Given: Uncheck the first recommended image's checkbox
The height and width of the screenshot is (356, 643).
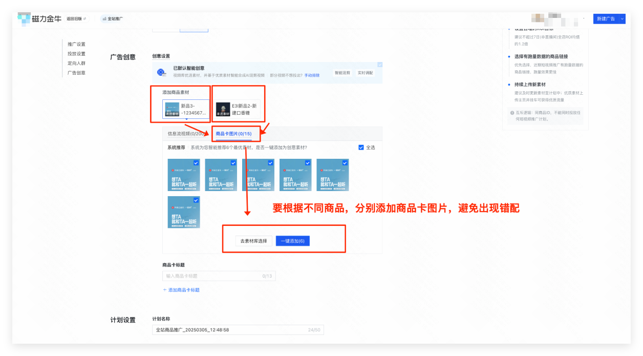Looking at the screenshot, I should [196, 163].
